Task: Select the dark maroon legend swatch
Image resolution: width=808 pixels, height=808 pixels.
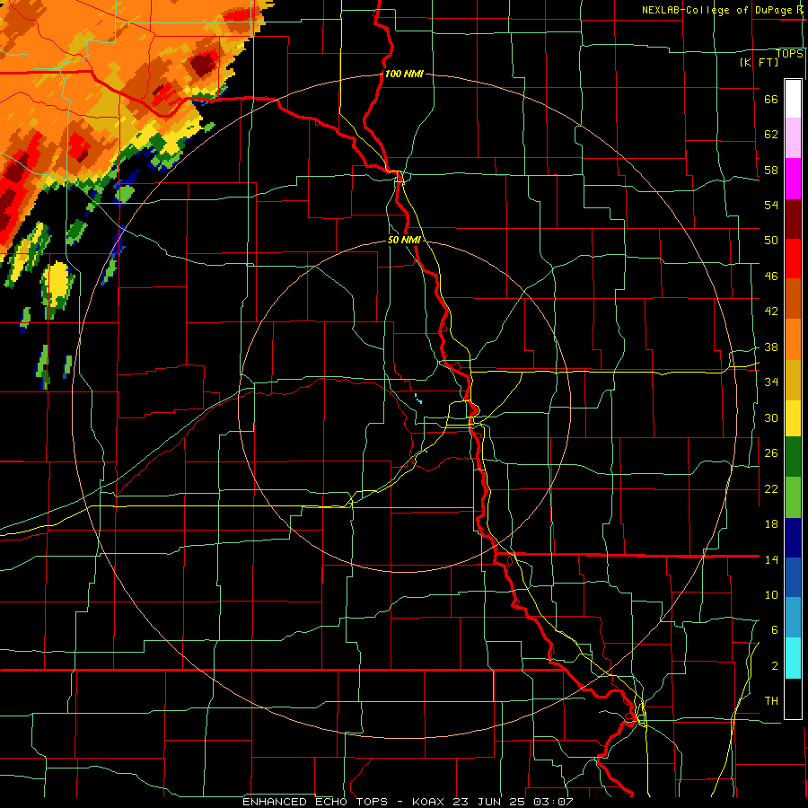Action: (793, 218)
